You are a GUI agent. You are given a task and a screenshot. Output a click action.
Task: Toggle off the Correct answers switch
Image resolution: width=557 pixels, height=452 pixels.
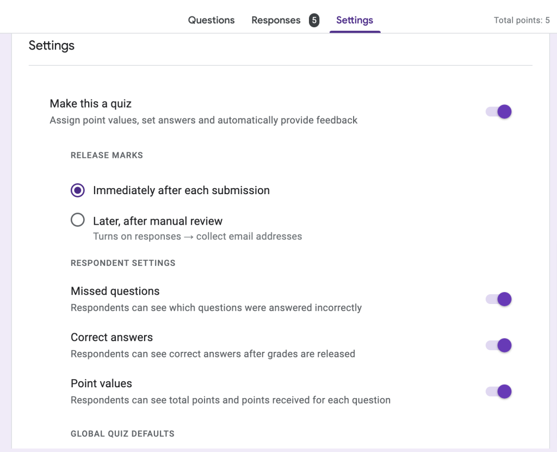[x=499, y=345]
